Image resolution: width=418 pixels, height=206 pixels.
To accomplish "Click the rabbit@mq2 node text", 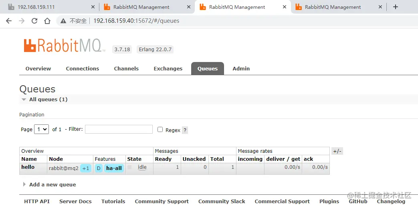I will tap(64, 168).
